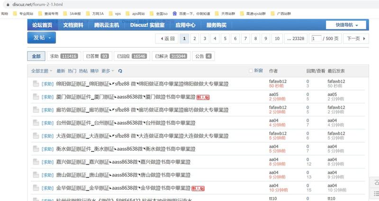
Task: Click the thread icon for 唐山做証 post
Action: click(36, 175)
